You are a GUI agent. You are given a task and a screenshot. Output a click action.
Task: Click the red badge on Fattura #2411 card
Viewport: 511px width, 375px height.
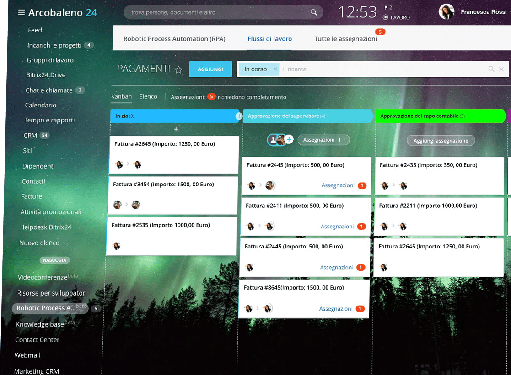click(x=361, y=227)
